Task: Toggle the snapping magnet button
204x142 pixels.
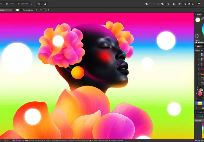Action: click(199, 4)
